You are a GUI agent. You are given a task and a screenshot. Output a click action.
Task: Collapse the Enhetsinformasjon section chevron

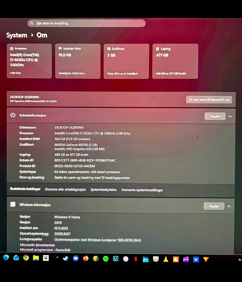(230, 116)
